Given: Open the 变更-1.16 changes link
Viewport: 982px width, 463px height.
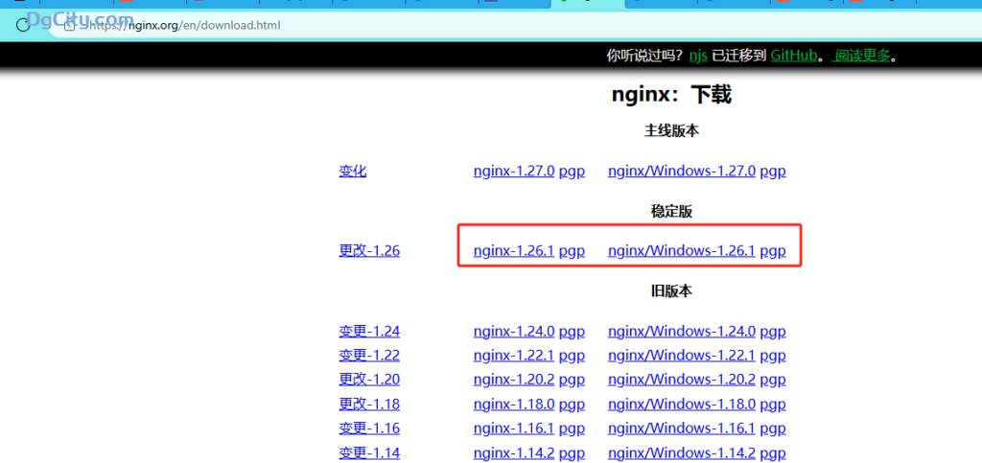Looking at the screenshot, I should [369, 428].
